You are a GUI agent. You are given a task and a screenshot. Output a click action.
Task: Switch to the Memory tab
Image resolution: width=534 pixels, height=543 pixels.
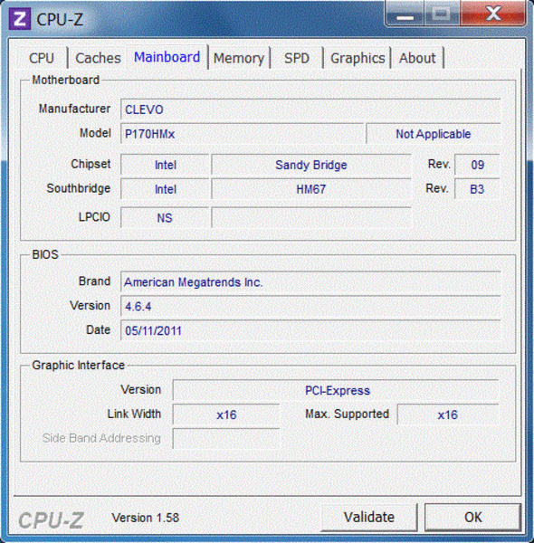click(x=239, y=58)
